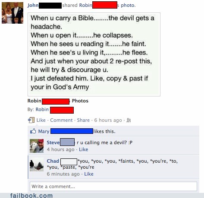Open Chad's profile picture thumbnail
Screen dimensions: 204x198
(x=37, y=164)
